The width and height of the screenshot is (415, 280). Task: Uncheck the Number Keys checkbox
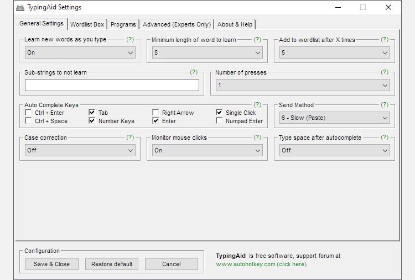(x=92, y=121)
